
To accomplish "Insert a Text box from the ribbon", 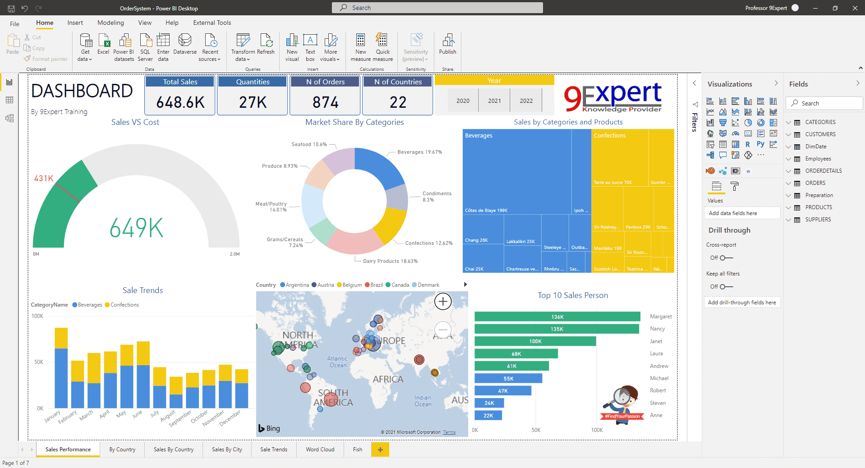I will (x=310, y=46).
